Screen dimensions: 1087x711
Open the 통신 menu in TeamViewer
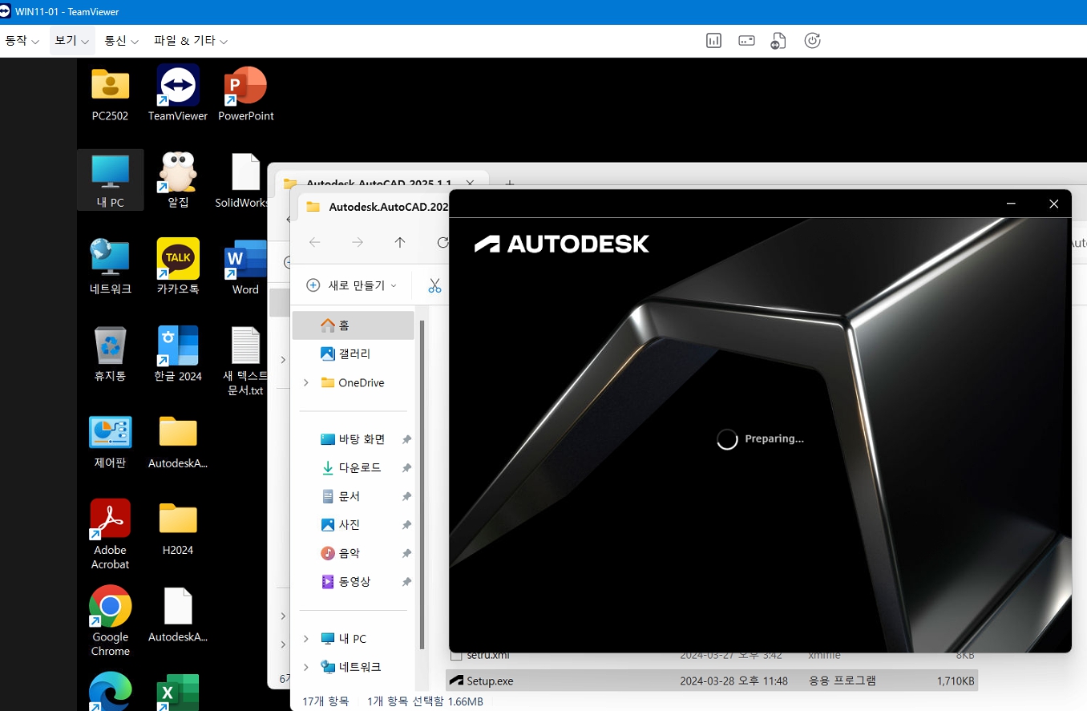click(x=121, y=41)
